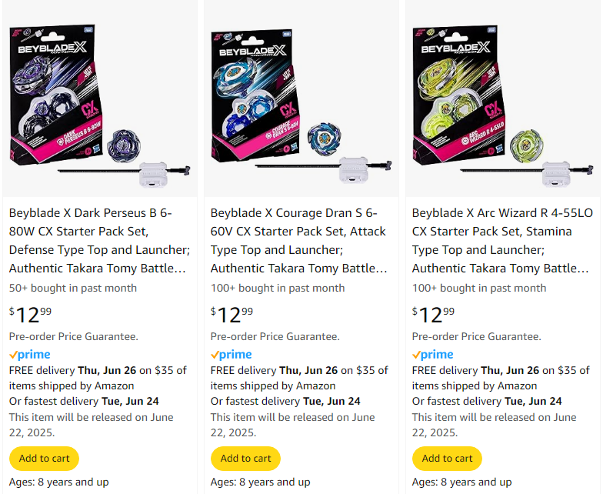Add Arc Wizard starter pack to cart

(x=448, y=459)
